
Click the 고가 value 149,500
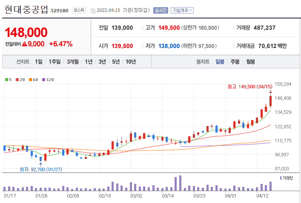click(169, 28)
